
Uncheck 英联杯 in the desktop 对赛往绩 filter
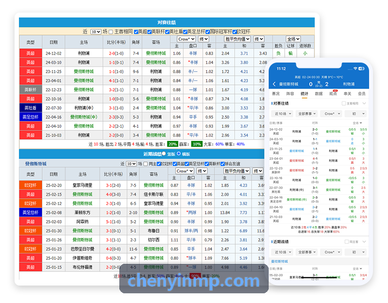(149, 32)
